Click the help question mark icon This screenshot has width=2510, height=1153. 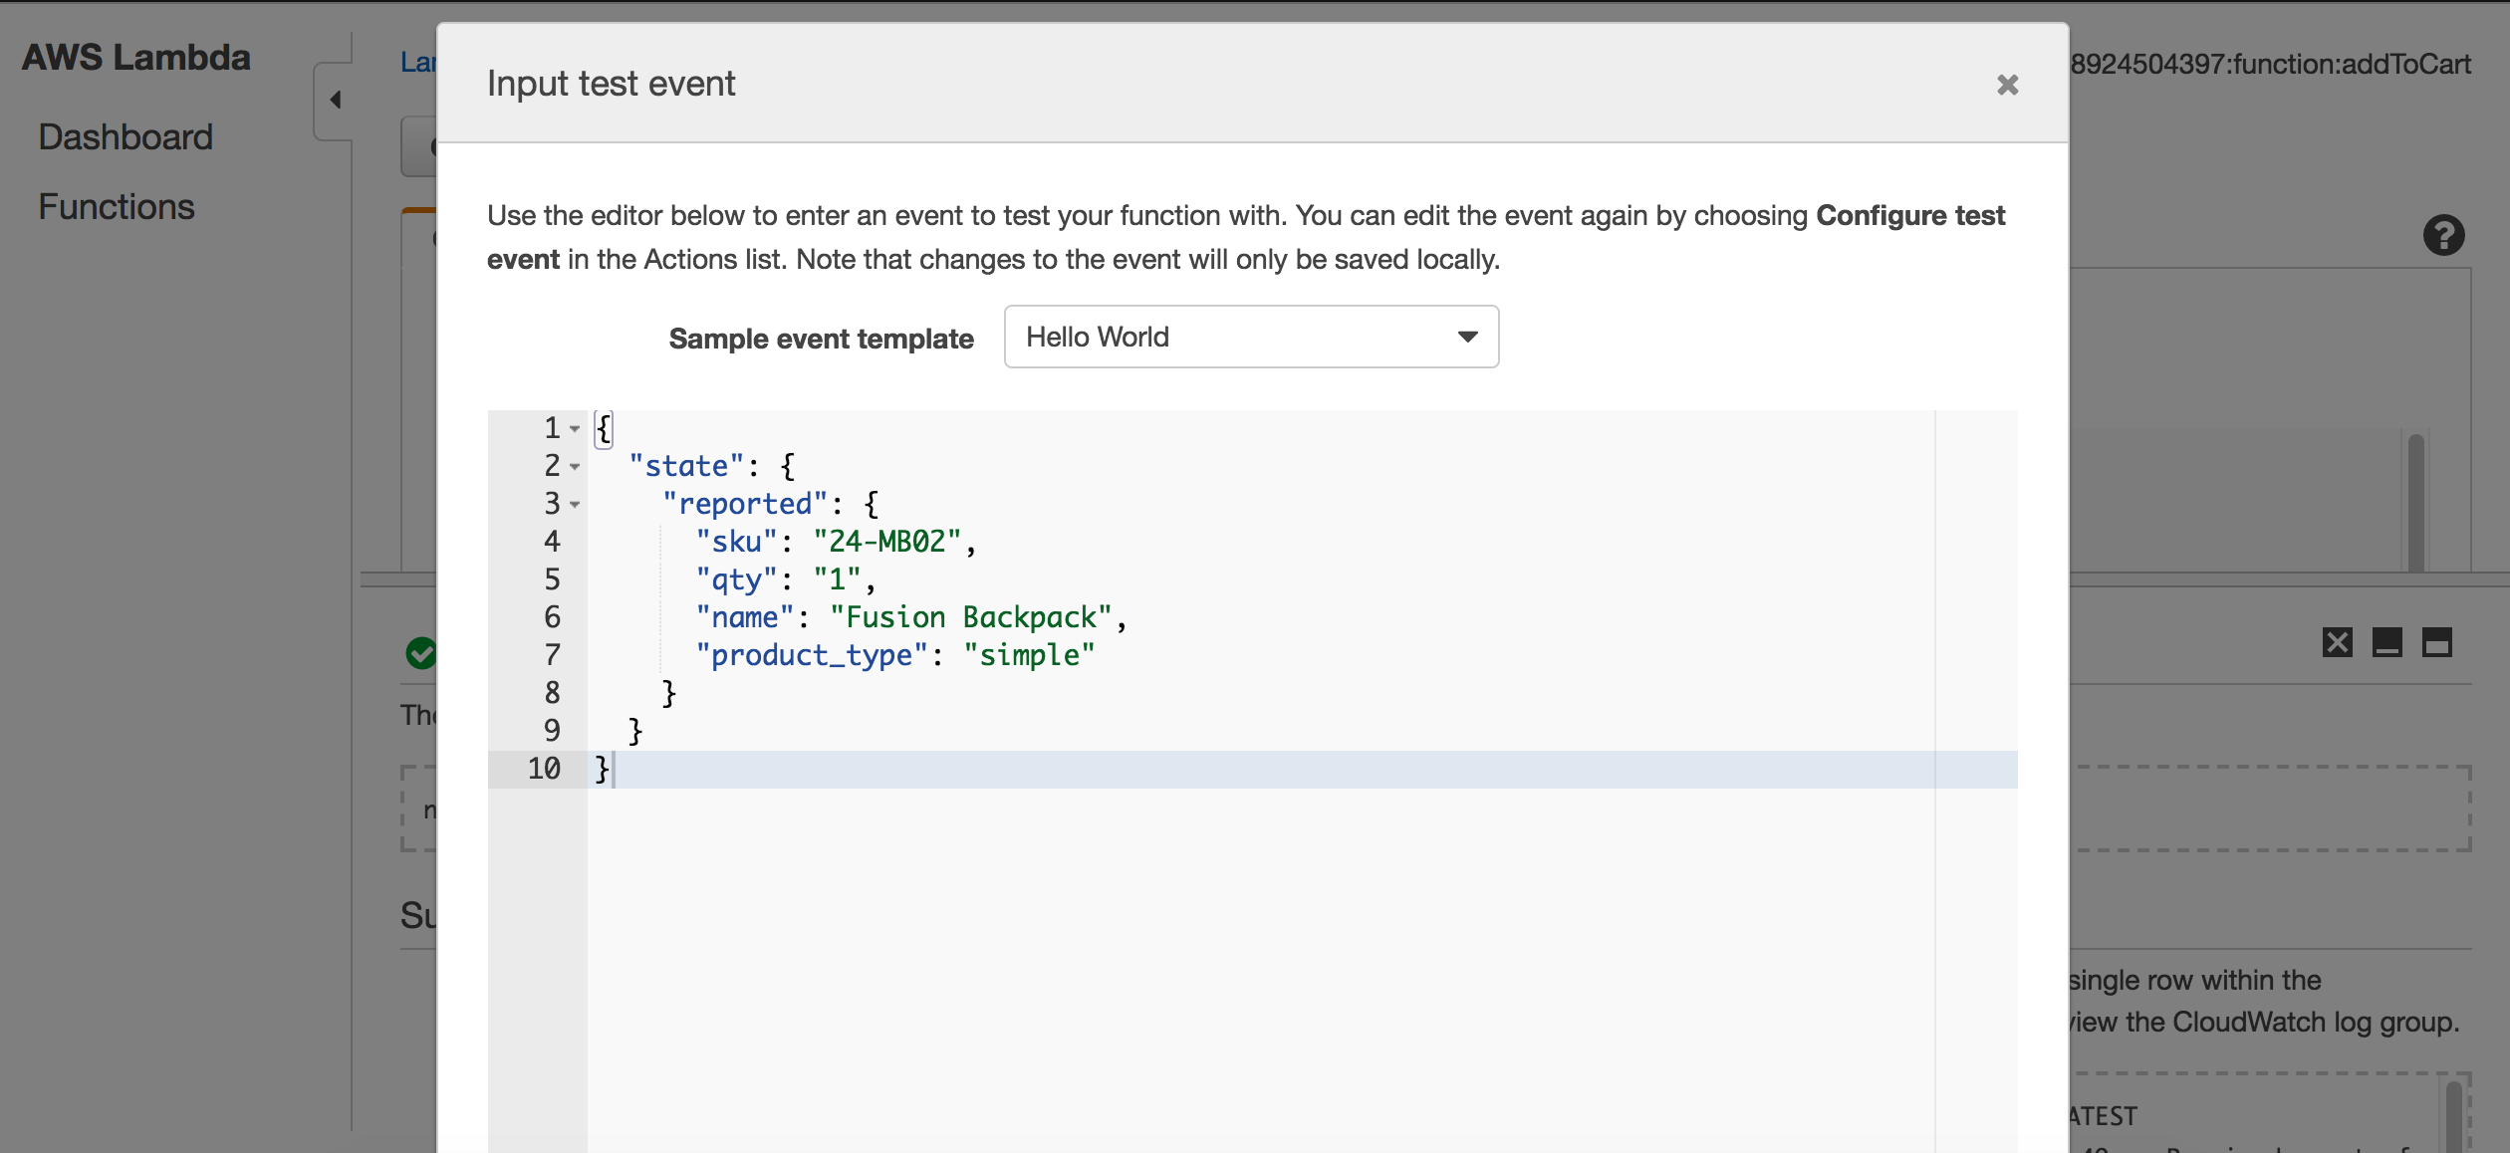click(x=2443, y=236)
